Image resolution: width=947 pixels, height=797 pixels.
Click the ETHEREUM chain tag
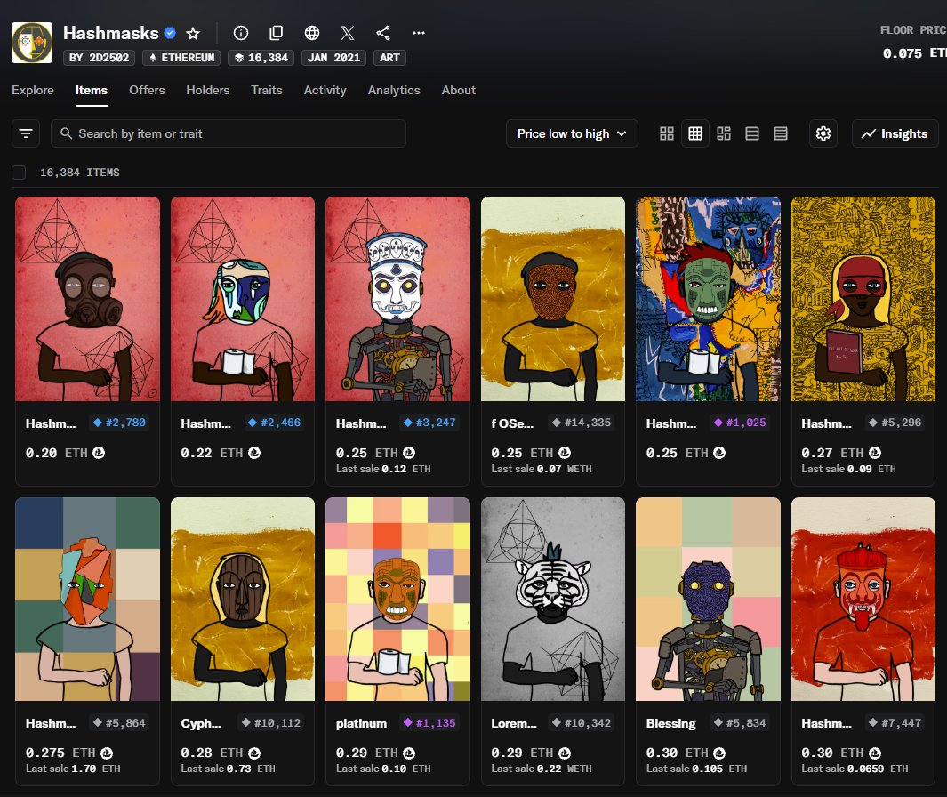(181, 58)
